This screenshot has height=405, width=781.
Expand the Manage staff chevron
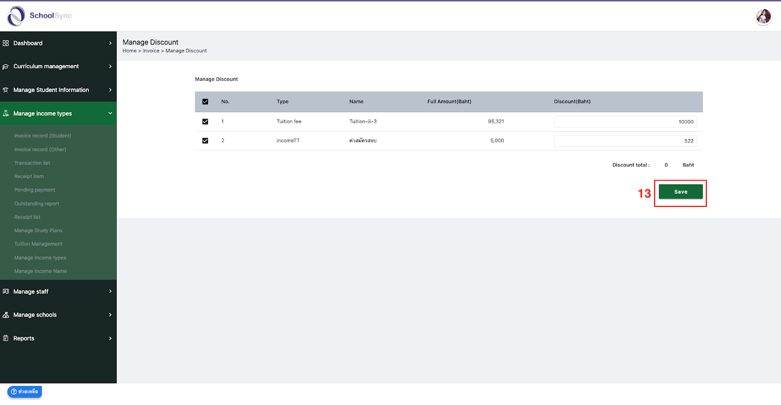pyautogui.click(x=110, y=291)
